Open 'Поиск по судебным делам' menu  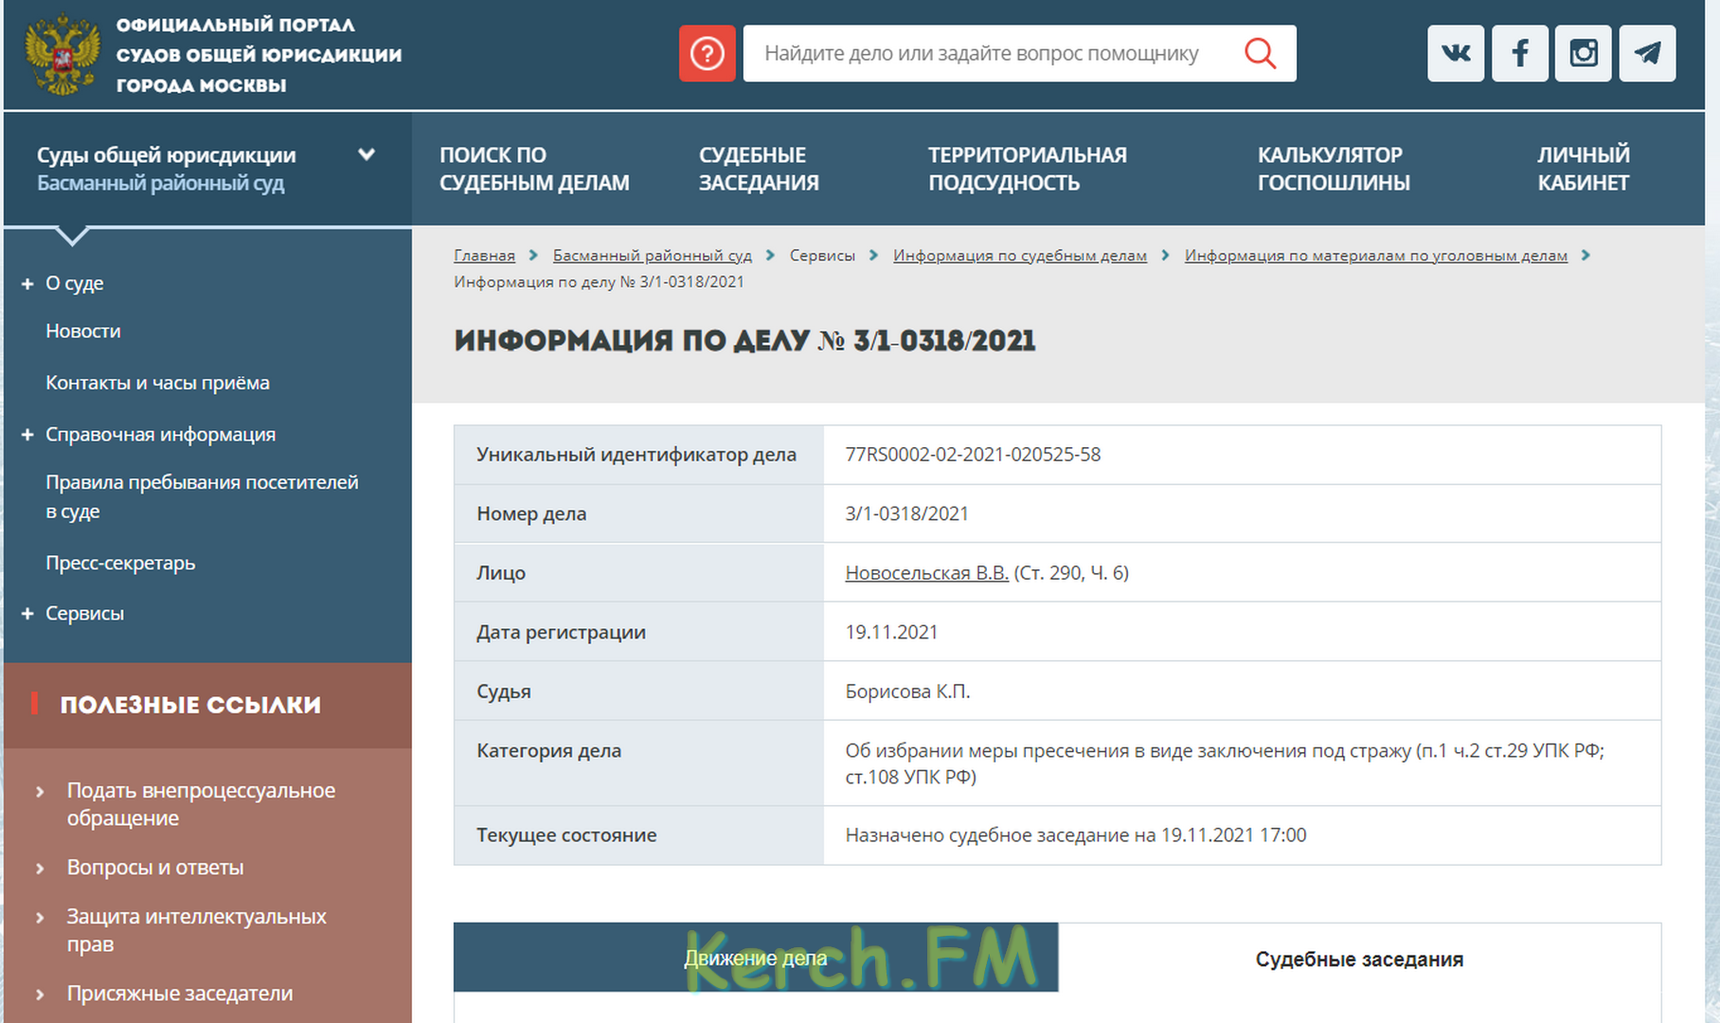tap(534, 169)
